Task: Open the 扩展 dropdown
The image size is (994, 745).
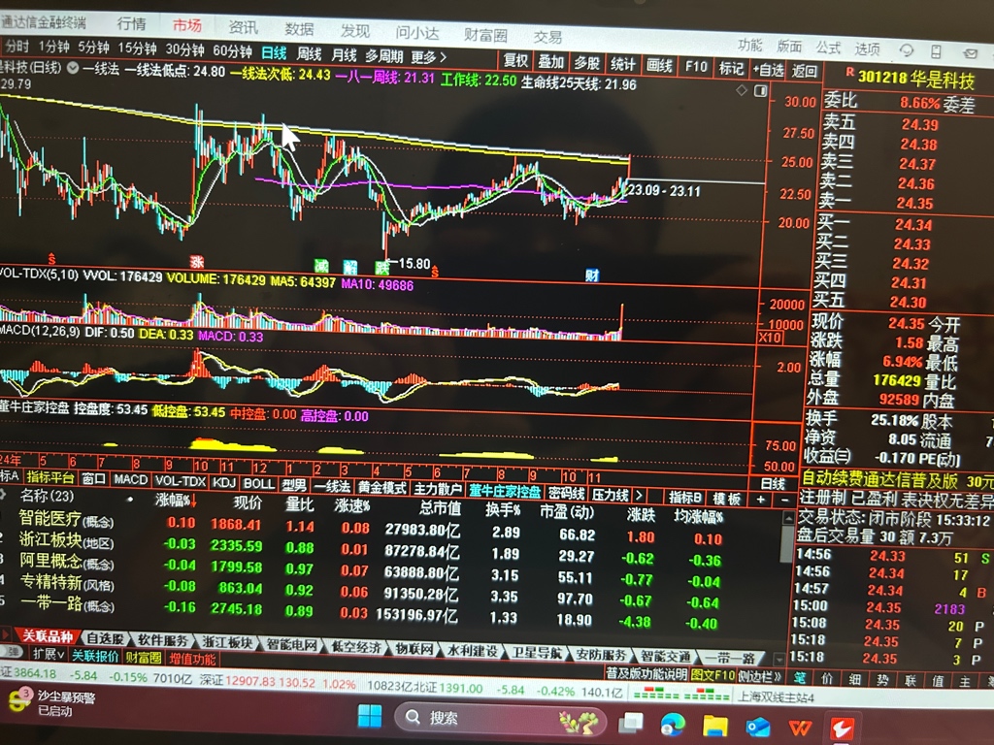Action: (x=49, y=653)
